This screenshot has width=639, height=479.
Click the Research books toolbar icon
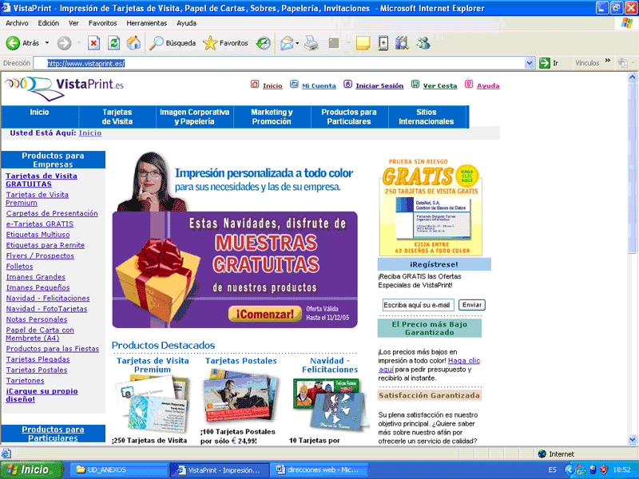tap(402, 43)
